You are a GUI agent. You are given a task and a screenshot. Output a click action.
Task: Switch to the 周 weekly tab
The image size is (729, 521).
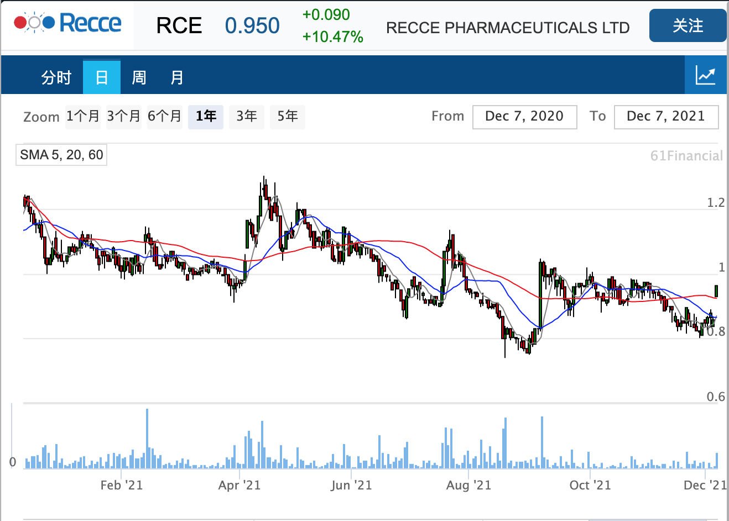139,77
